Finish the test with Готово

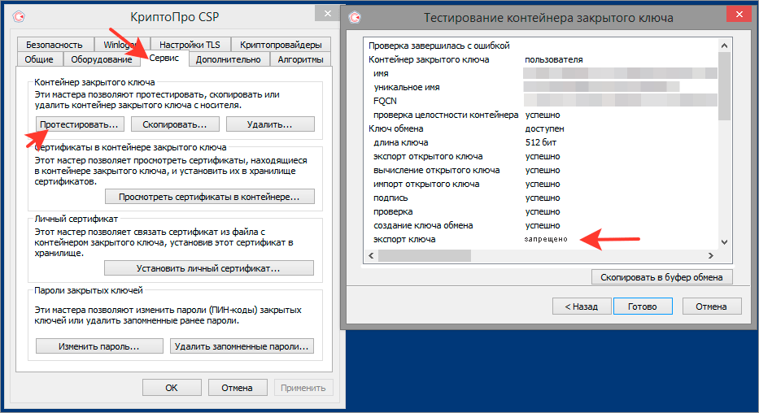tap(643, 306)
